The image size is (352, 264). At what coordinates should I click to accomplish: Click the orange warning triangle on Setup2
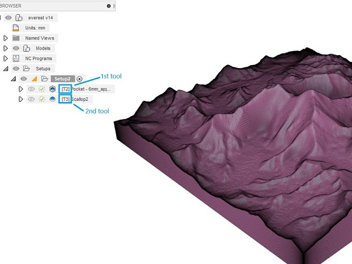35,79
